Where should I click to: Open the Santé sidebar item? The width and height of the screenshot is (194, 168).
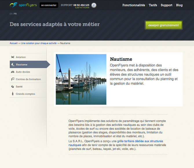click(28, 86)
